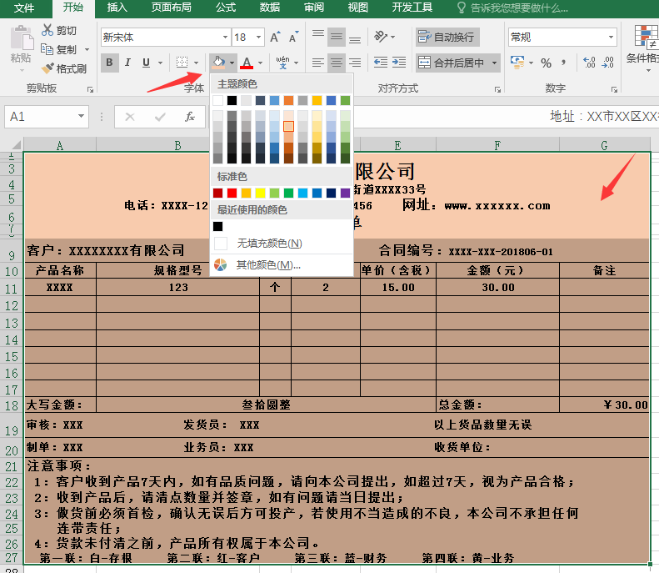Toggle bold formatting (B)
This screenshot has height=573, width=659.
pos(109,63)
